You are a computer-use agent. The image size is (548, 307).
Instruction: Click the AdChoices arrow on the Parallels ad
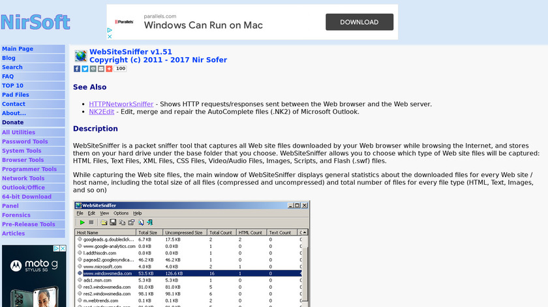point(110,31)
